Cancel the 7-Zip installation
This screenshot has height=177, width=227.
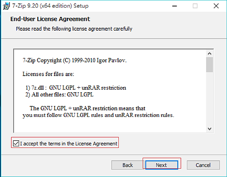coord(203,165)
